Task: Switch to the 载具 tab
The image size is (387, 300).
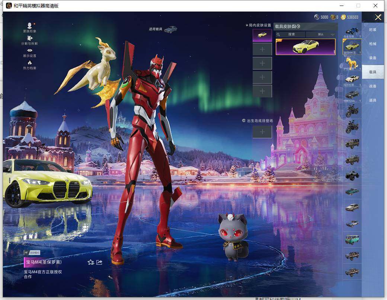Action: click(373, 72)
